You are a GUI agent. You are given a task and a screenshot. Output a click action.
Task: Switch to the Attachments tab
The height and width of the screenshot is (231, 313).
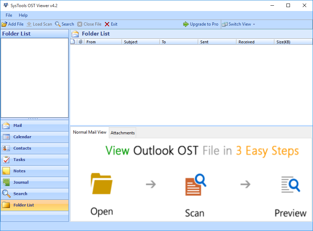tap(123, 133)
